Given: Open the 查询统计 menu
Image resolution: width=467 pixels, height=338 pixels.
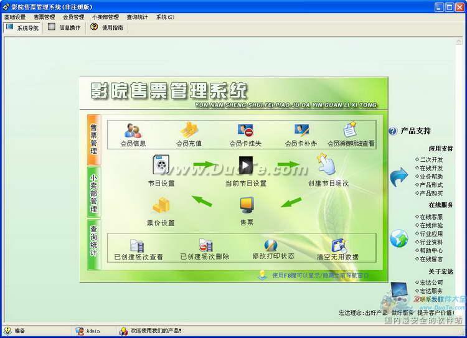Looking at the screenshot, I should 137,17.
